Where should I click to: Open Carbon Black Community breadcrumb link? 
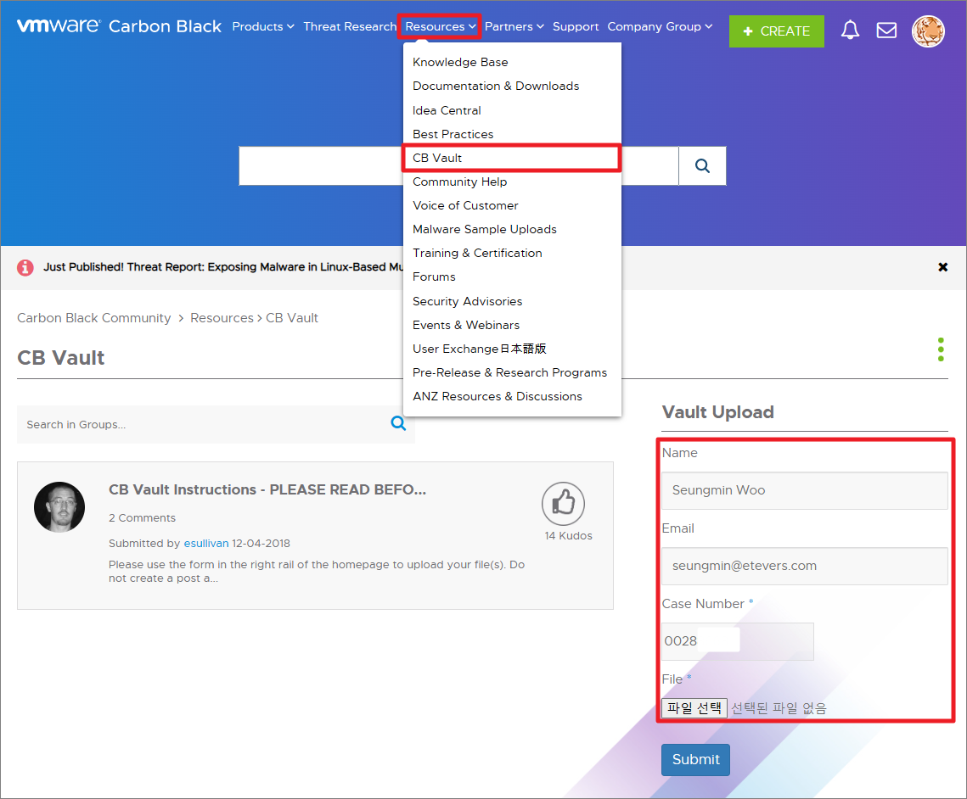pos(93,318)
